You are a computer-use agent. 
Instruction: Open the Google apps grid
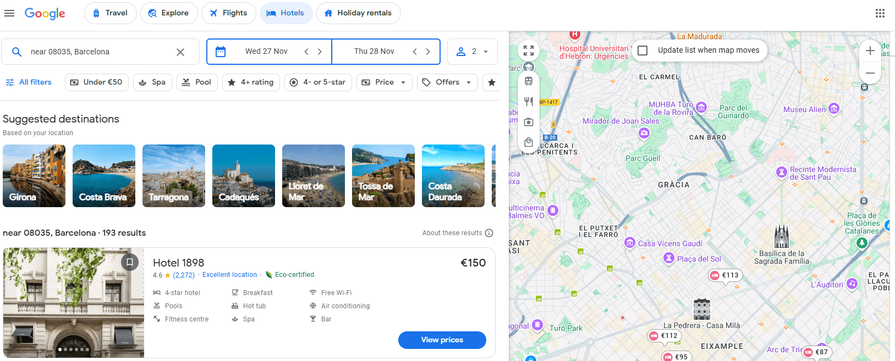tap(880, 13)
